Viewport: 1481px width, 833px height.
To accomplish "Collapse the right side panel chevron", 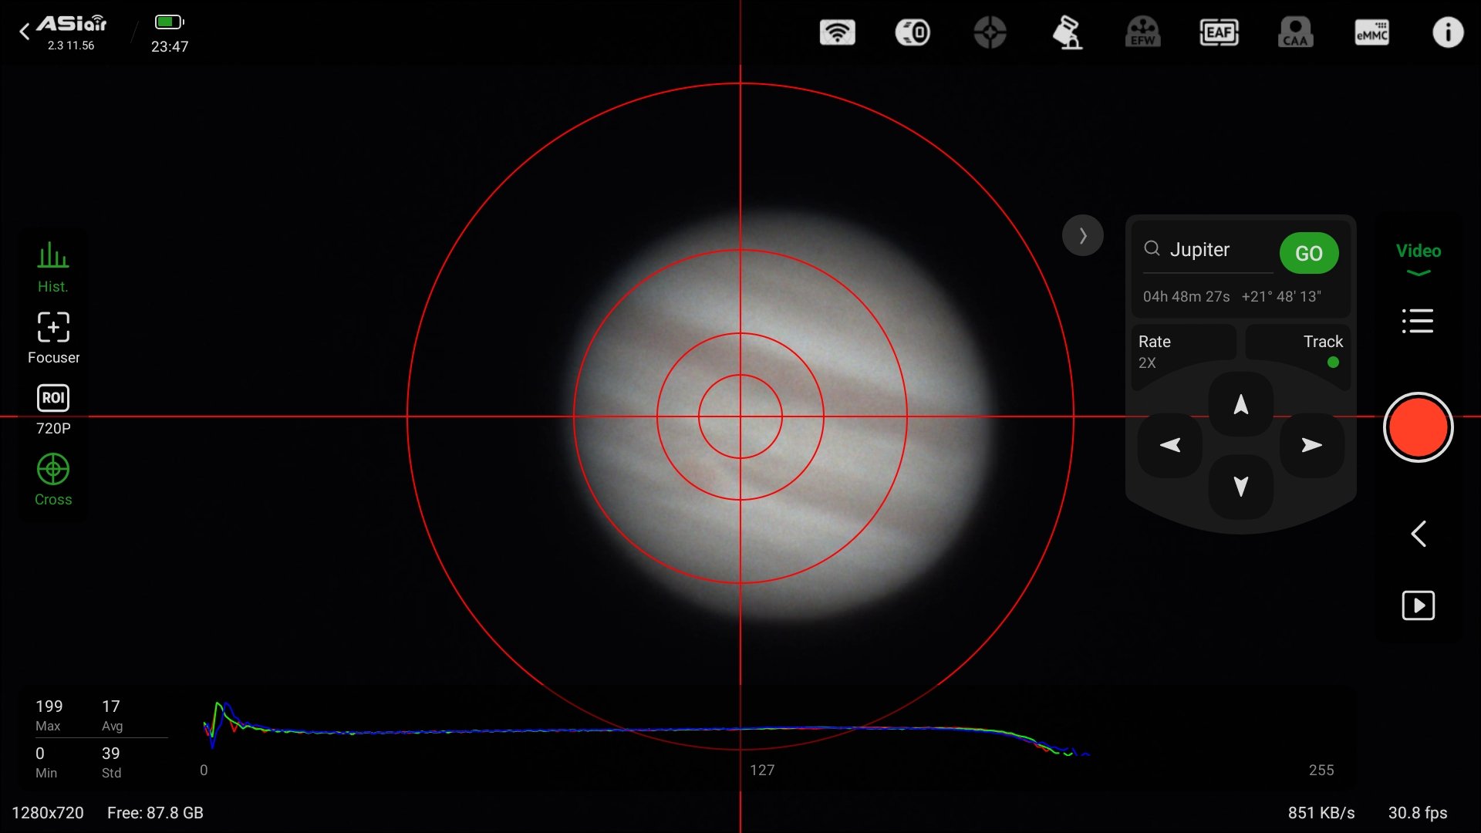I will (x=1419, y=534).
